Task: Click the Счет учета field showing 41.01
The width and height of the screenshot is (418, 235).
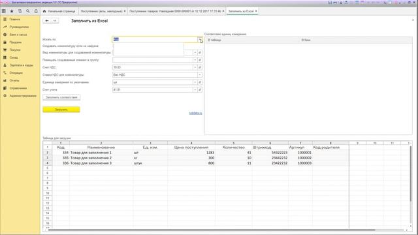Action: click(153, 90)
